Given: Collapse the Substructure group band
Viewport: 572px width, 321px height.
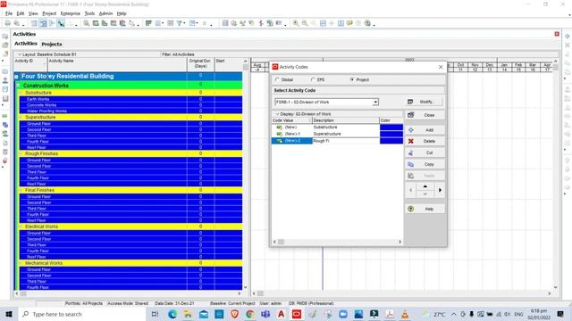Looking at the screenshot, I should point(21,93).
